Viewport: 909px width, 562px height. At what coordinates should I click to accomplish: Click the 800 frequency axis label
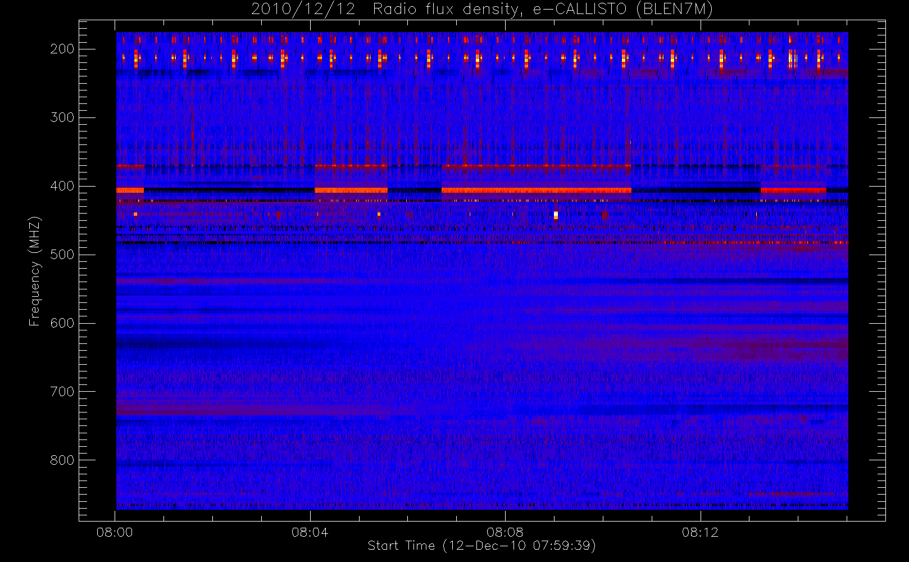click(x=62, y=460)
